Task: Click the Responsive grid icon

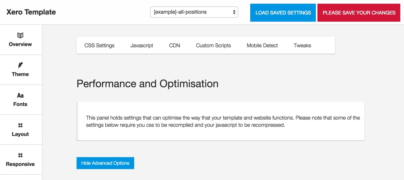Action: click(x=20, y=155)
